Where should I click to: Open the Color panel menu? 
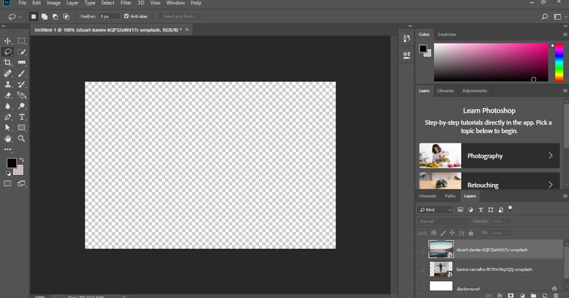coord(565,35)
